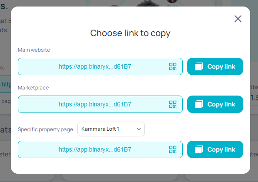Click the Main website URL field

100,66
